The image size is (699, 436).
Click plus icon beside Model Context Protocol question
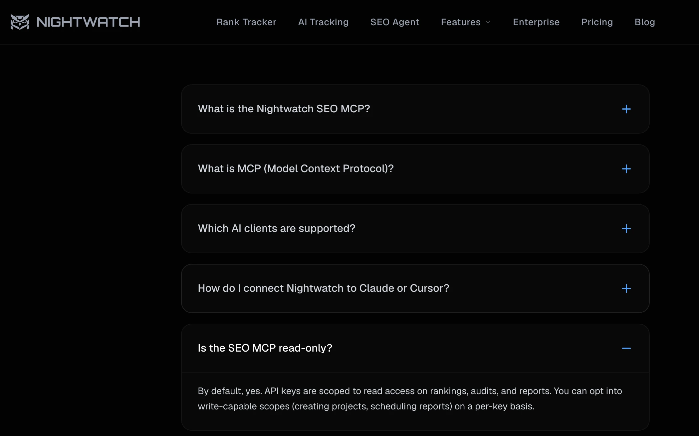coord(626,169)
